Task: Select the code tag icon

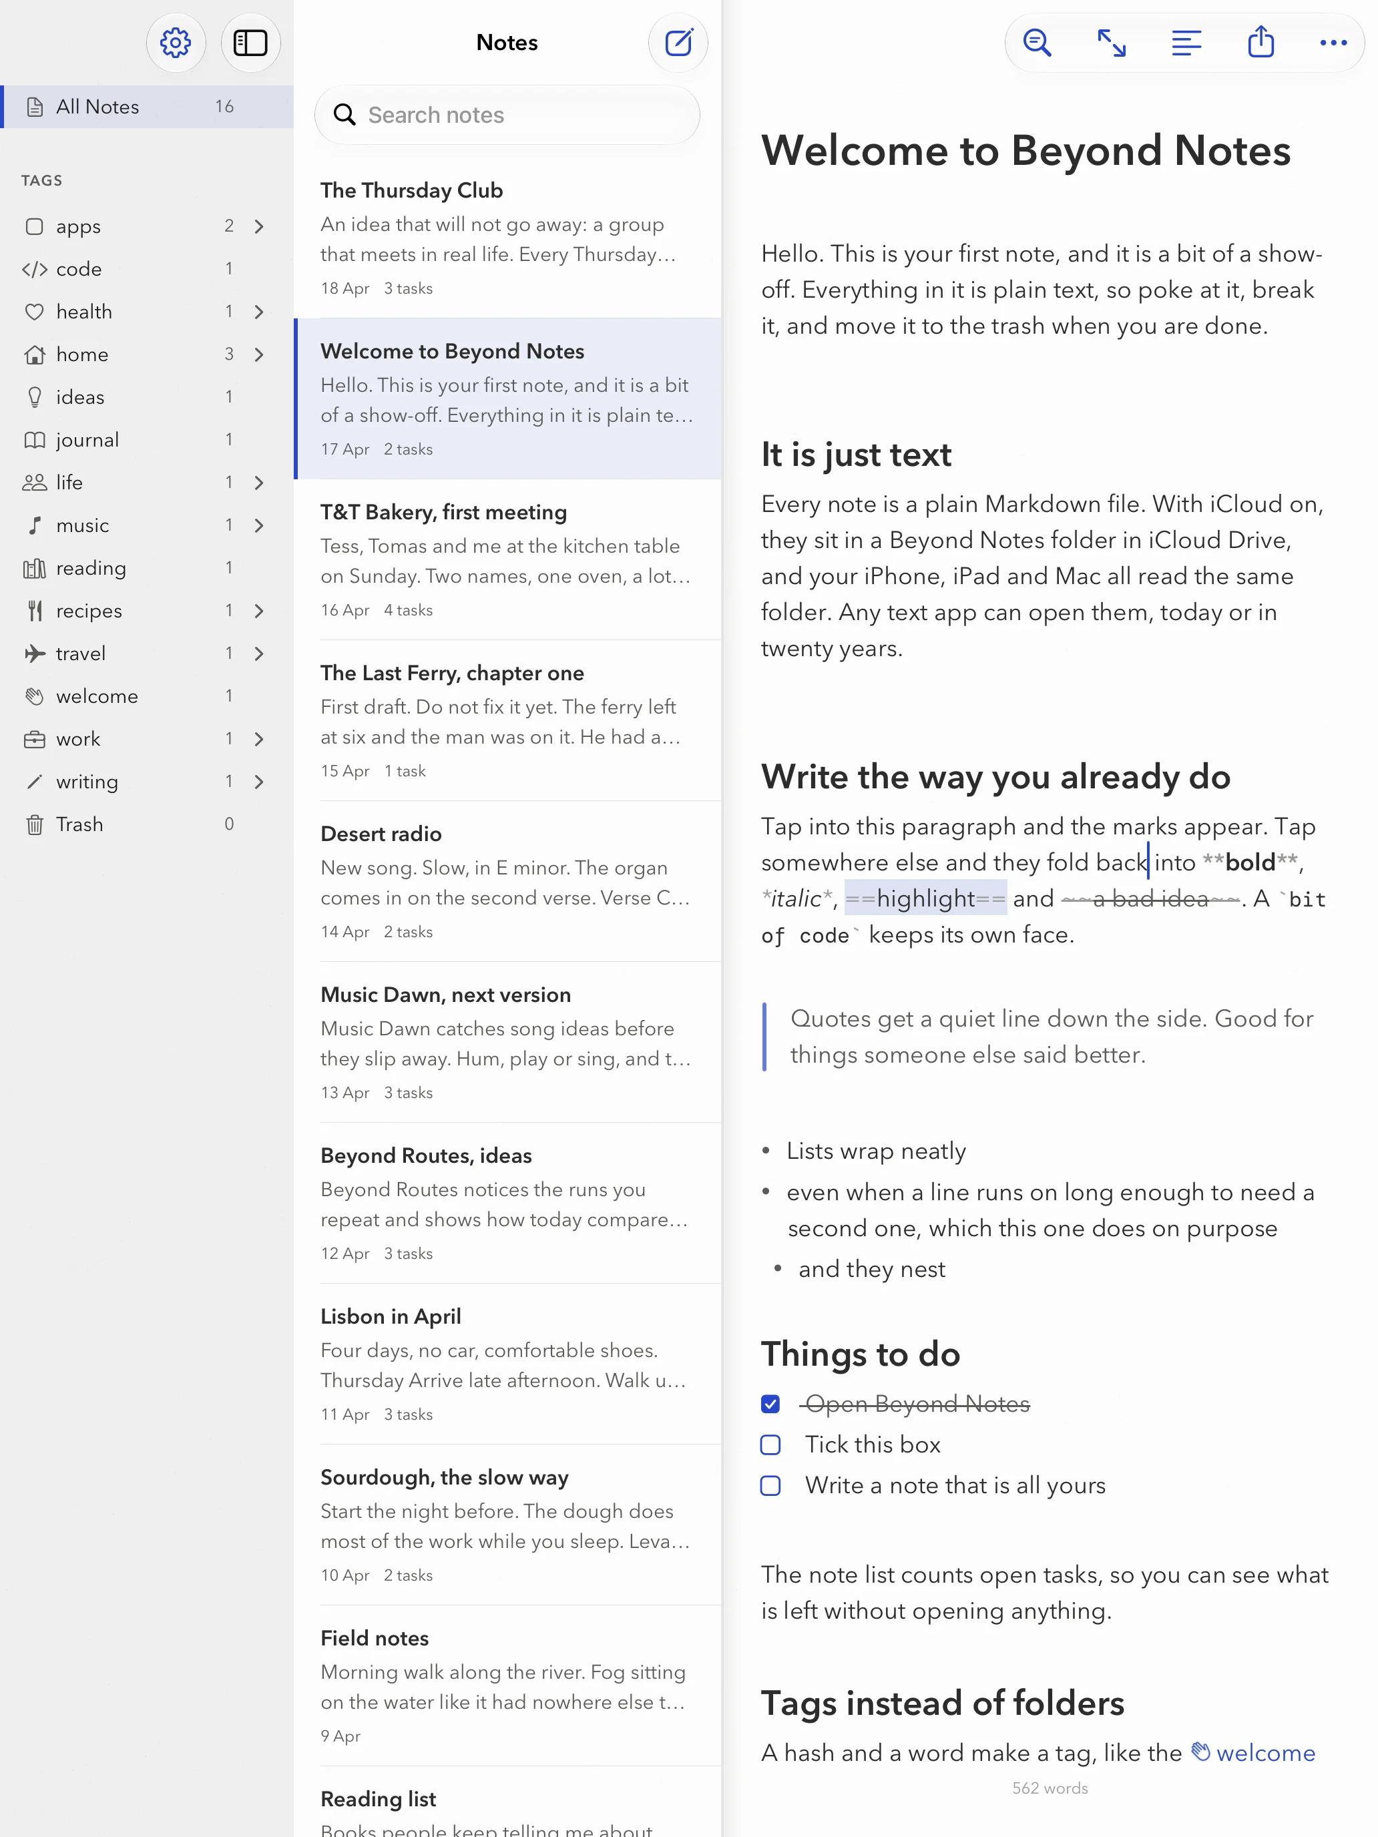Action: [34, 269]
